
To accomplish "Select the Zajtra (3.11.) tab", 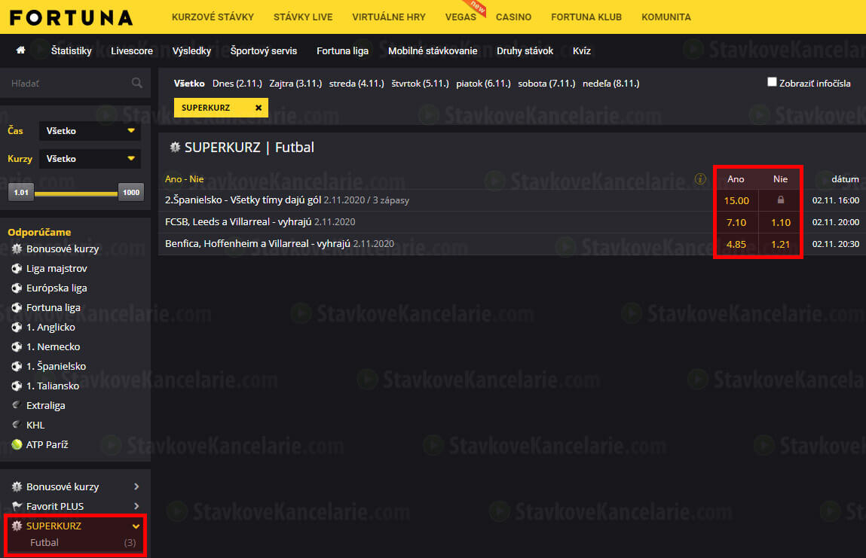I will coord(295,84).
